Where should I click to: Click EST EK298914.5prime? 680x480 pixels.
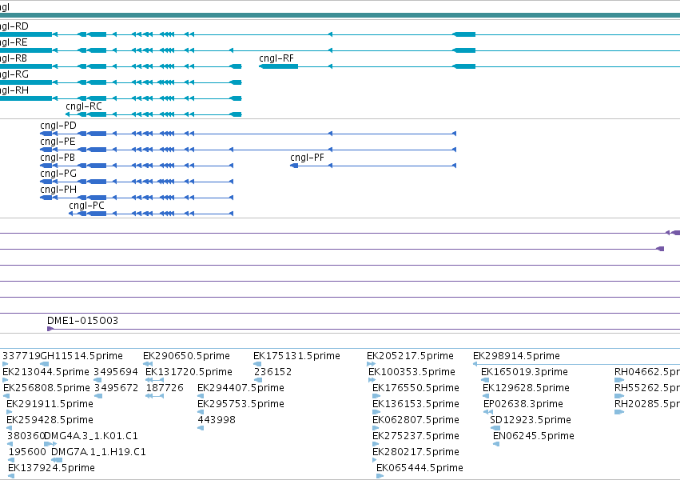pos(516,356)
